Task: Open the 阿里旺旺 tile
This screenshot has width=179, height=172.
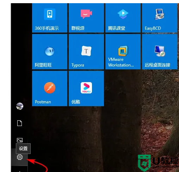Action: click(50, 52)
